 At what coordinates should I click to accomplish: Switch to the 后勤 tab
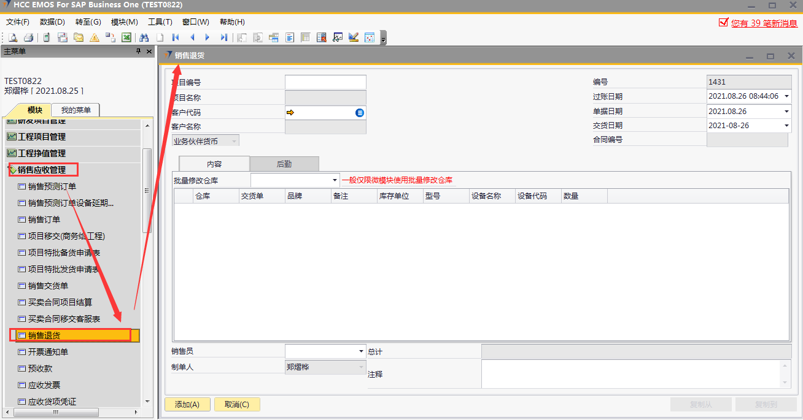pos(284,164)
